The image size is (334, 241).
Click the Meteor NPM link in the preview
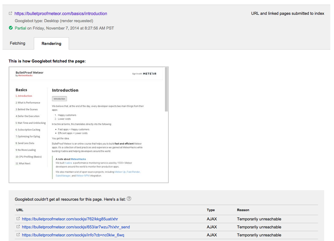pyautogui.click(x=82, y=176)
